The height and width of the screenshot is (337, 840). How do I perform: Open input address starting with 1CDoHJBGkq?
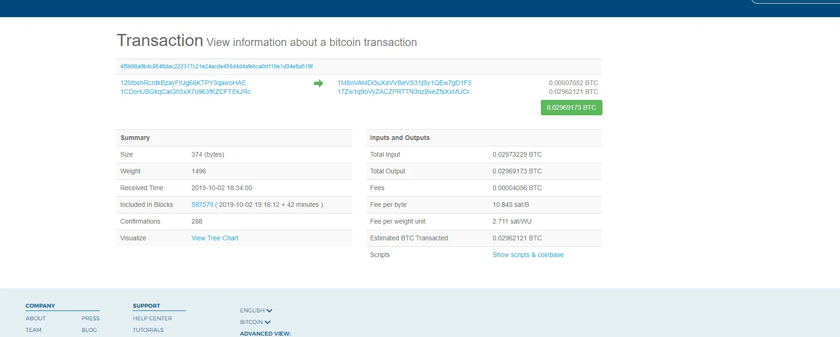click(185, 92)
